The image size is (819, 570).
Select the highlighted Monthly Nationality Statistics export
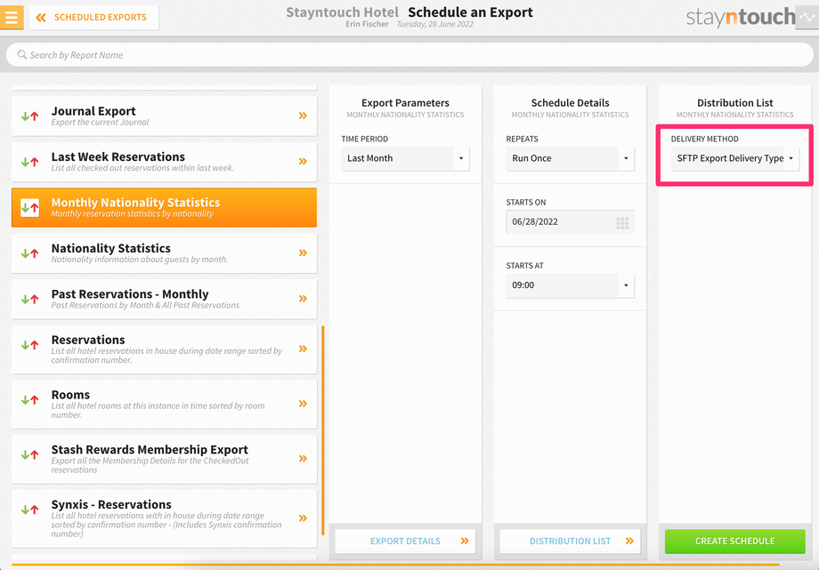tap(164, 208)
